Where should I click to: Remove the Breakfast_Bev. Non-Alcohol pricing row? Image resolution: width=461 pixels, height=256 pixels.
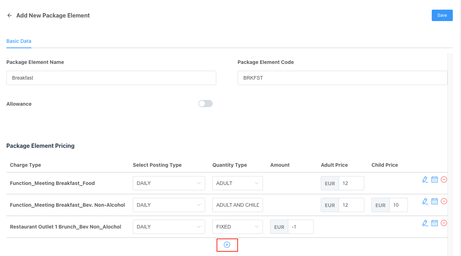[x=444, y=201]
